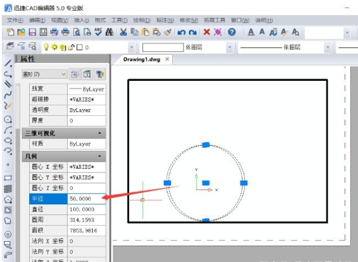Viewport: 358px width, 262px height.
Task: Click the Cut scissors icon
Action: 123,32
